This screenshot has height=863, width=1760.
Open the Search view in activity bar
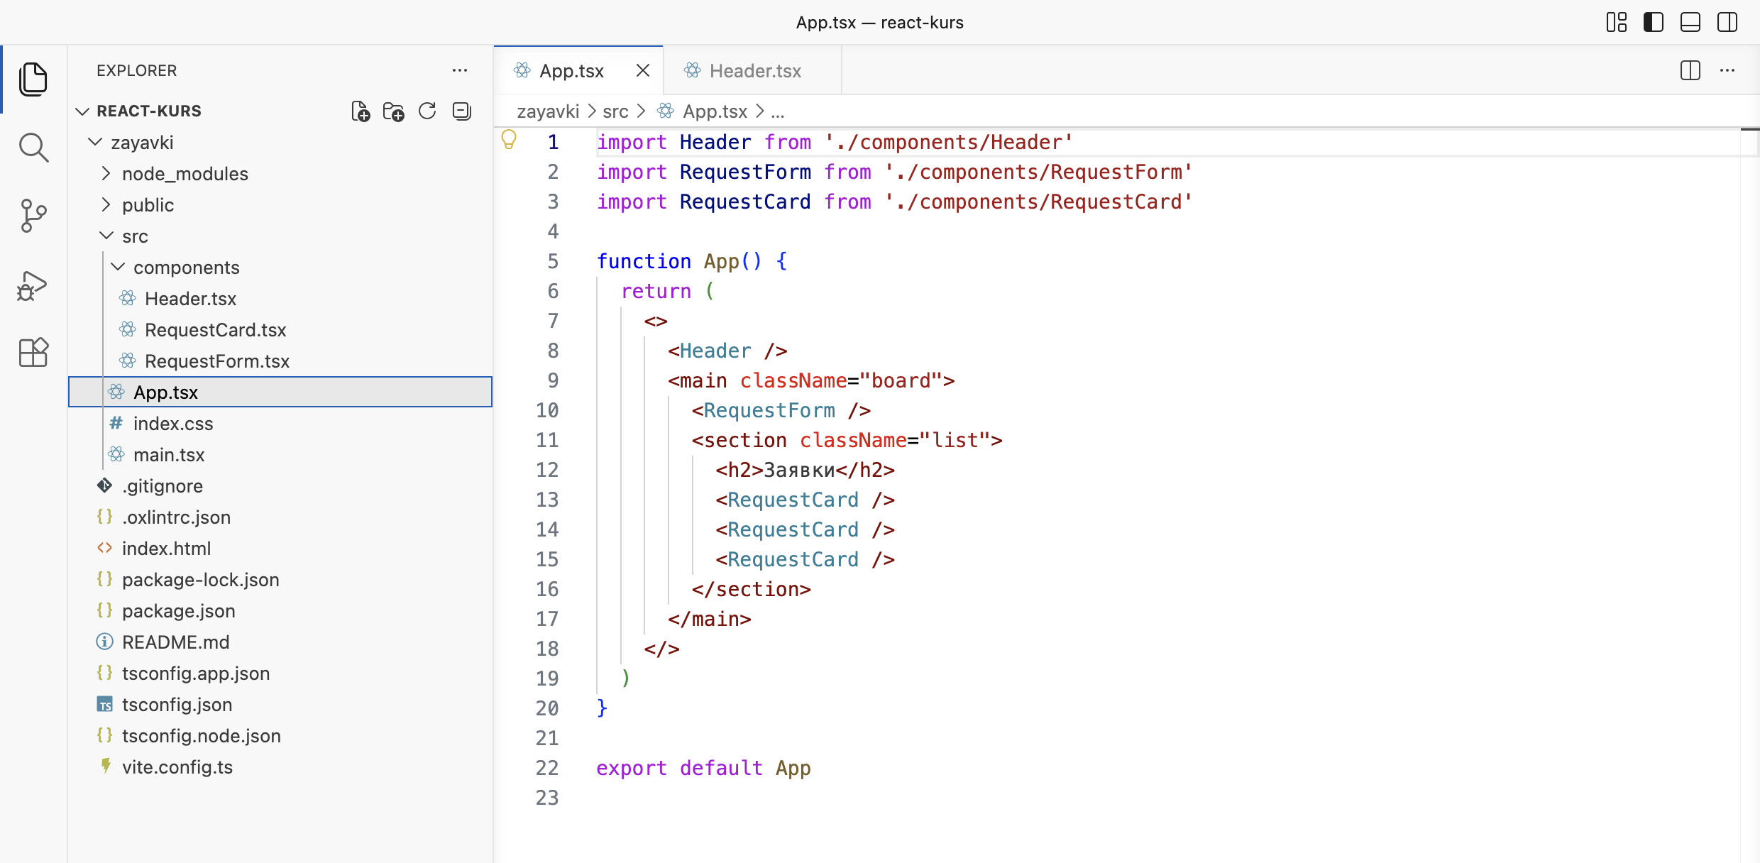33,148
